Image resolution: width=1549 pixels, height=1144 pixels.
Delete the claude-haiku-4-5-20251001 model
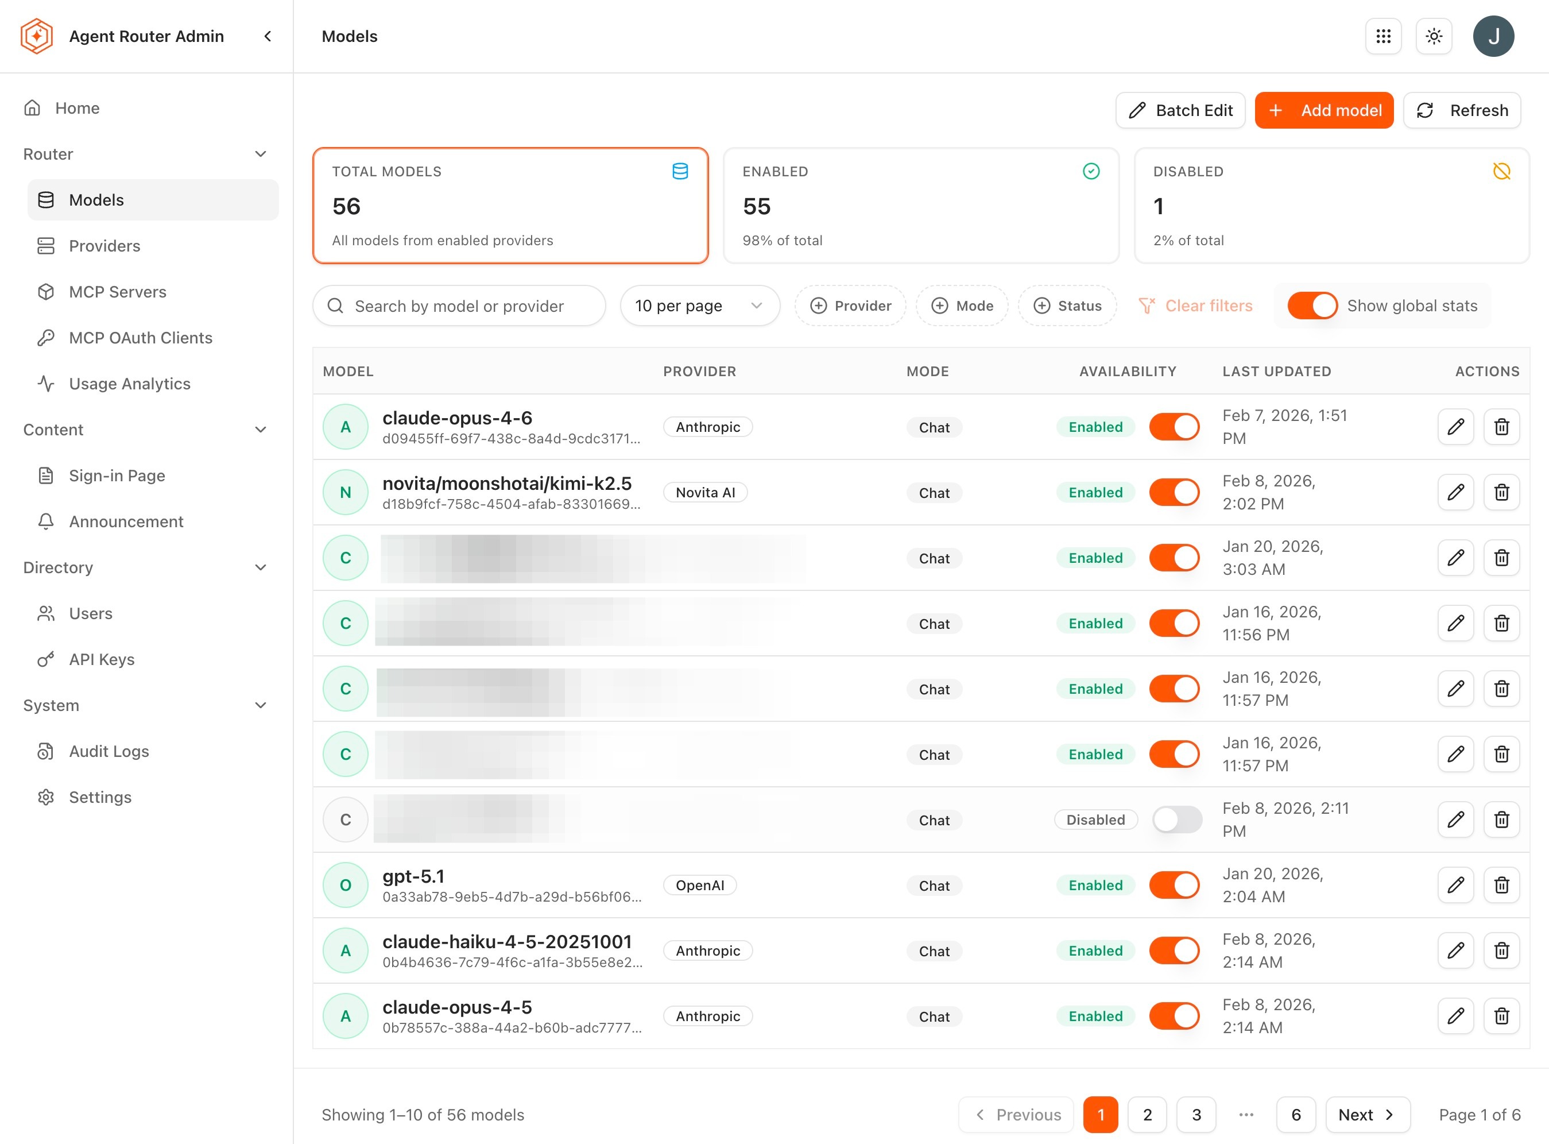point(1501,950)
